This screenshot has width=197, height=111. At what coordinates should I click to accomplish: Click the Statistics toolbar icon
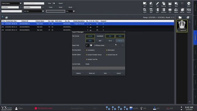(176, 10)
